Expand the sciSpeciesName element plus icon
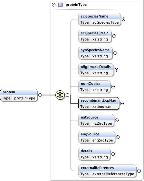Screen dimensions: 144x181 click(124, 19)
